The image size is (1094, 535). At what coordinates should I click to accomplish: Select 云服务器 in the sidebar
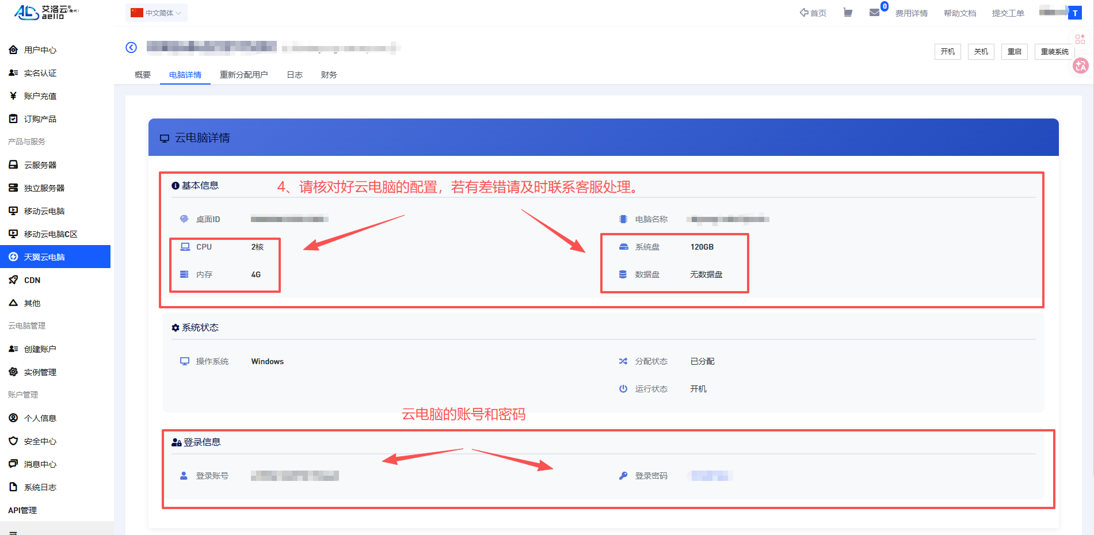[x=40, y=165]
